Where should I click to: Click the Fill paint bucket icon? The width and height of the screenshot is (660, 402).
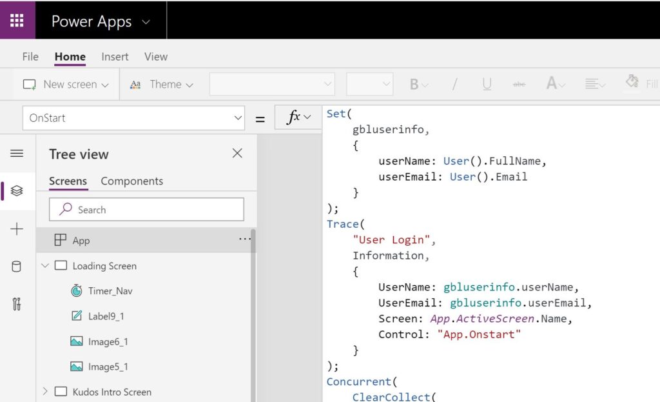pos(630,82)
